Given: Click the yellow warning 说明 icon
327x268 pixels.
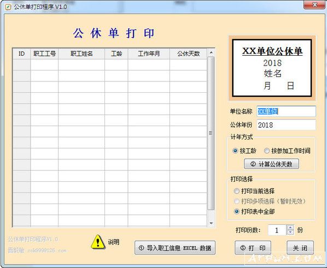Looking at the screenshot, I should [98, 242].
